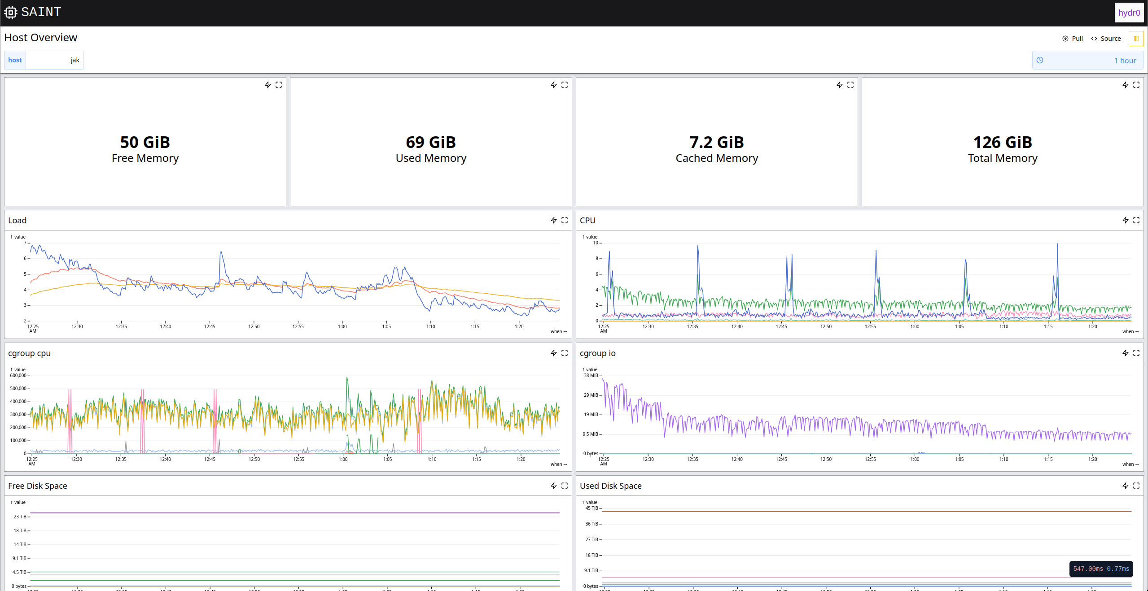Click the fullscreen icon on the cgroup io panel
The image size is (1148, 591).
click(x=1136, y=353)
